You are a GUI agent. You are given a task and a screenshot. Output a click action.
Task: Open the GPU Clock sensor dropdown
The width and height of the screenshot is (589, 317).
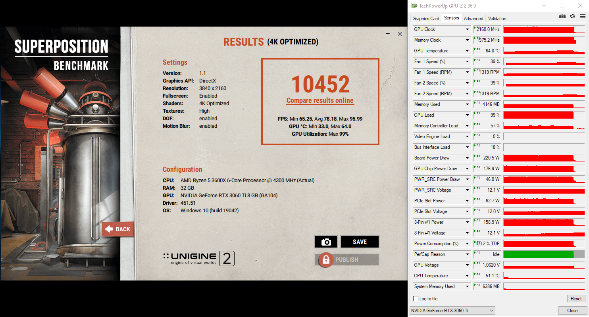click(467, 29)
